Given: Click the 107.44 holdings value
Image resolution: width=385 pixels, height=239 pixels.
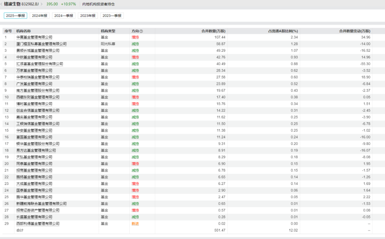Looking at the screenshot, I should coord(220,37).
